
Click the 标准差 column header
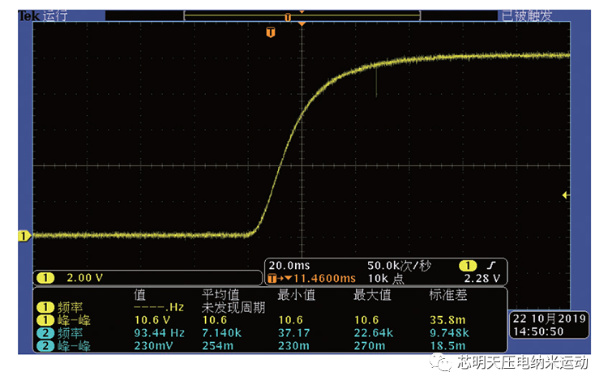[x=447, y=295]
